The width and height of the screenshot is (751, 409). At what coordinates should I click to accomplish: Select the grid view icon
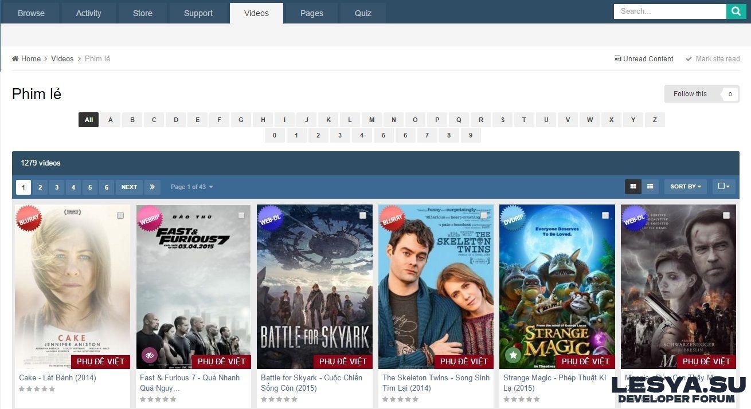[633, 186]
